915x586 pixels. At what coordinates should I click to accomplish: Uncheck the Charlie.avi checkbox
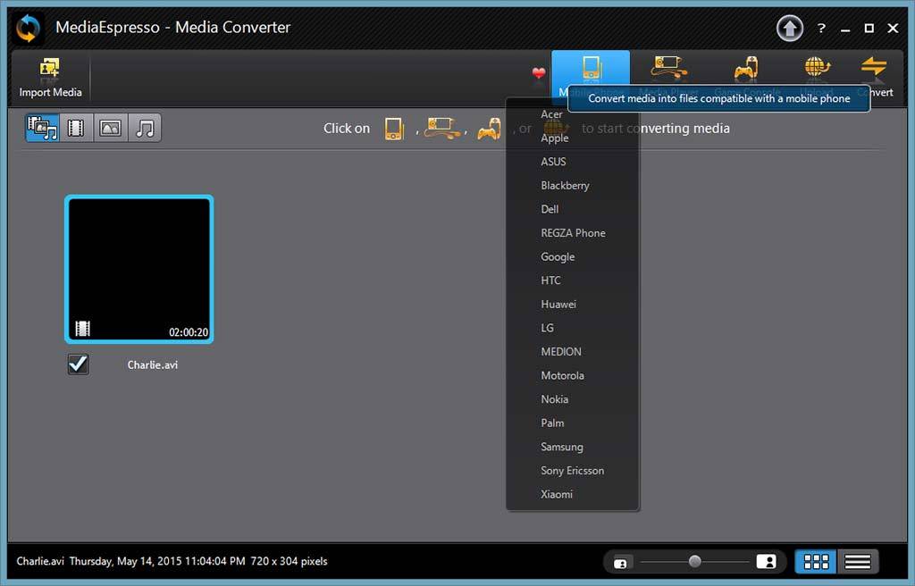pyautogui.click(x=79, y=364)
